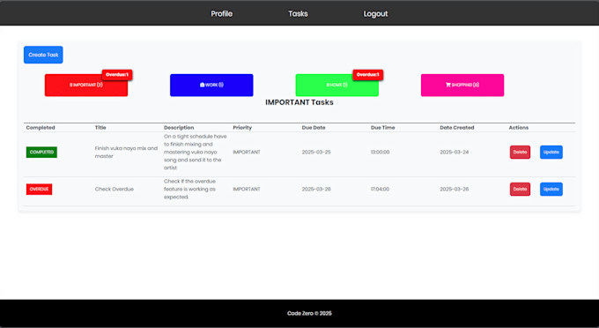Toggle the green COMPLETED status badge

[41, 153]
